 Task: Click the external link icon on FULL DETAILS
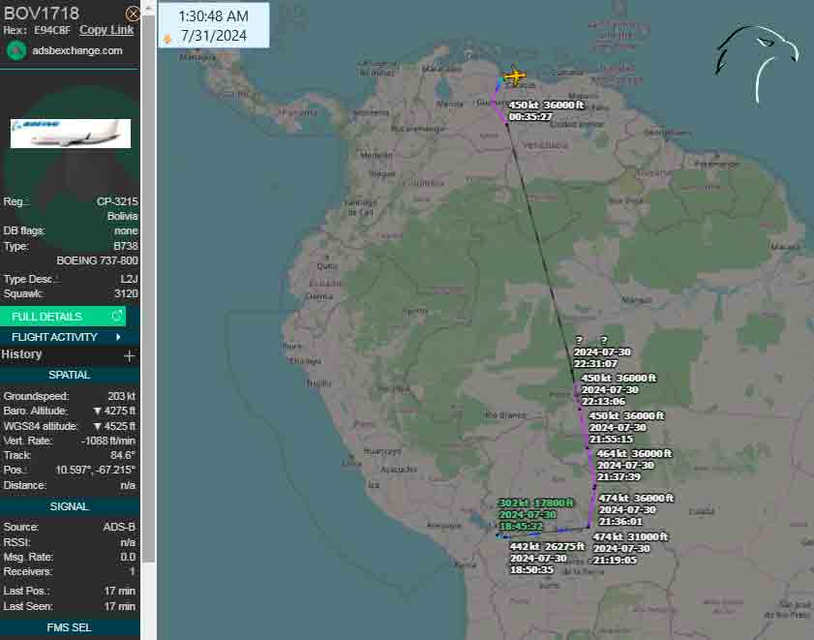point(117,317)
